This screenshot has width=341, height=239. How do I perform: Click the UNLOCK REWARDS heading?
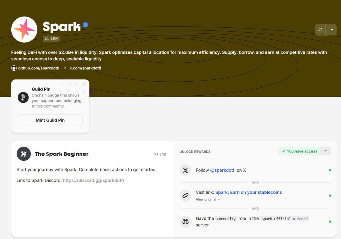195,152
